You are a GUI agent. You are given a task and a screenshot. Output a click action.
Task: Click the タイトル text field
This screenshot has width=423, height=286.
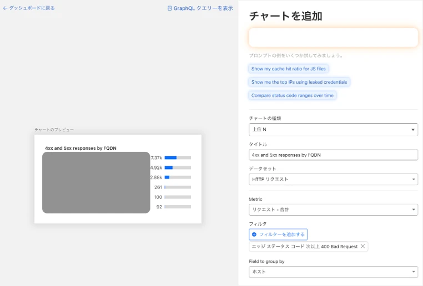pyautogui.click(x=333, y=155)
